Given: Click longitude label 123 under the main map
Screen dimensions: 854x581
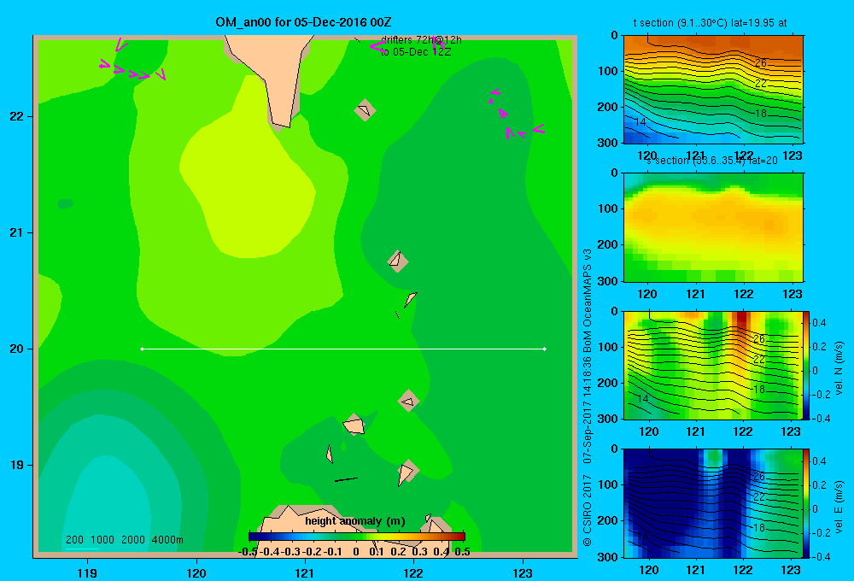Looking at the screenshot, I should [523, 572].
